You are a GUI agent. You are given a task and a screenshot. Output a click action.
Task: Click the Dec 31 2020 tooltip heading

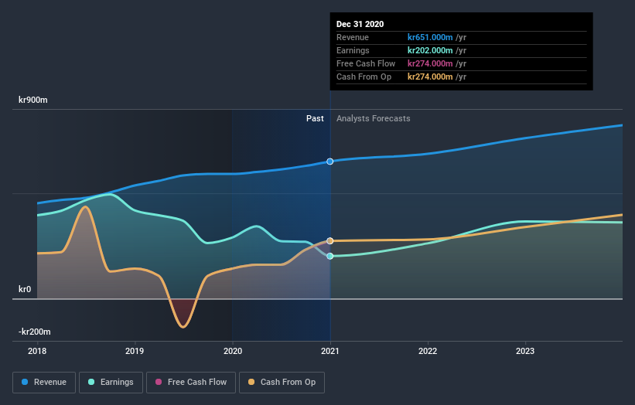(x=360, y=24)
